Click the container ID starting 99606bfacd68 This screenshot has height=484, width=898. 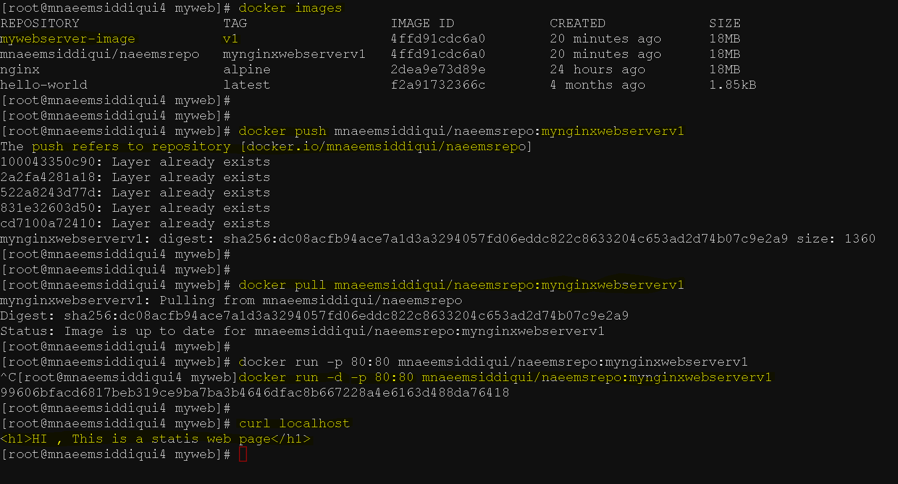pos(255,393)
